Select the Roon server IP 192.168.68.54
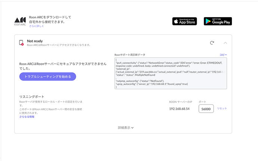This screenshot has width=258, height=161. pos(179,109)
